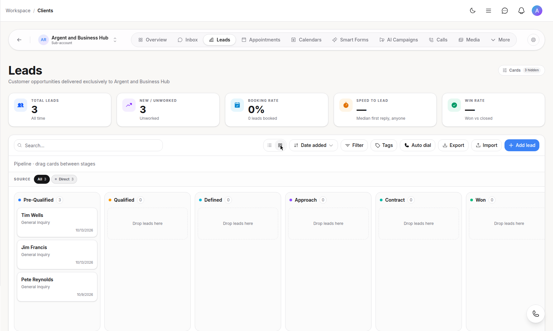
Task: Open the Filter options
Action: click(x=354, y=145)
